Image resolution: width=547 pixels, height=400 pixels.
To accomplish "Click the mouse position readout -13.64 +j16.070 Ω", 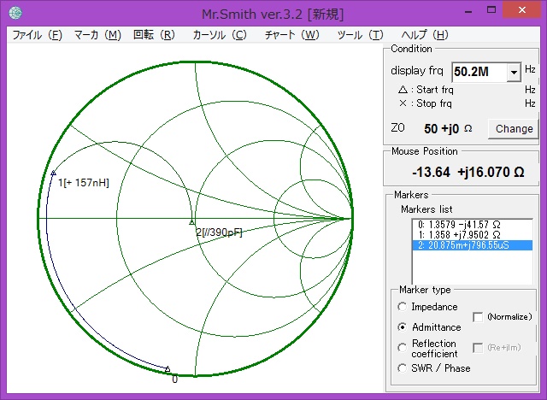I will (x=468, y=173).
